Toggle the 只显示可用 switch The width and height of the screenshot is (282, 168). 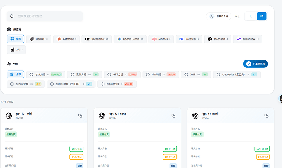[x=255, y=64]
